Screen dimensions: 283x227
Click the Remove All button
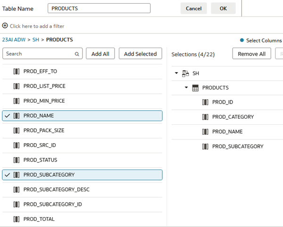point(251,54)
